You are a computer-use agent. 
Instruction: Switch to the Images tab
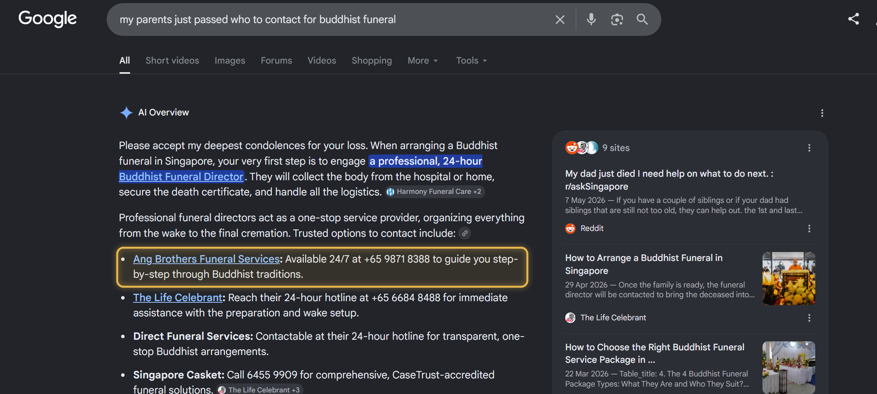point(230,60)
